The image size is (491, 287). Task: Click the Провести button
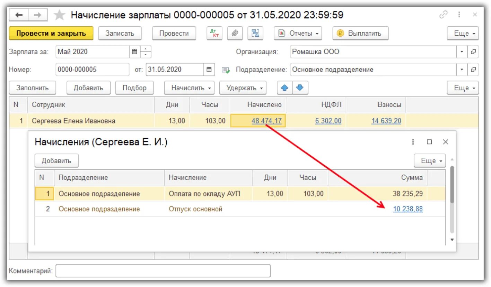174,33
